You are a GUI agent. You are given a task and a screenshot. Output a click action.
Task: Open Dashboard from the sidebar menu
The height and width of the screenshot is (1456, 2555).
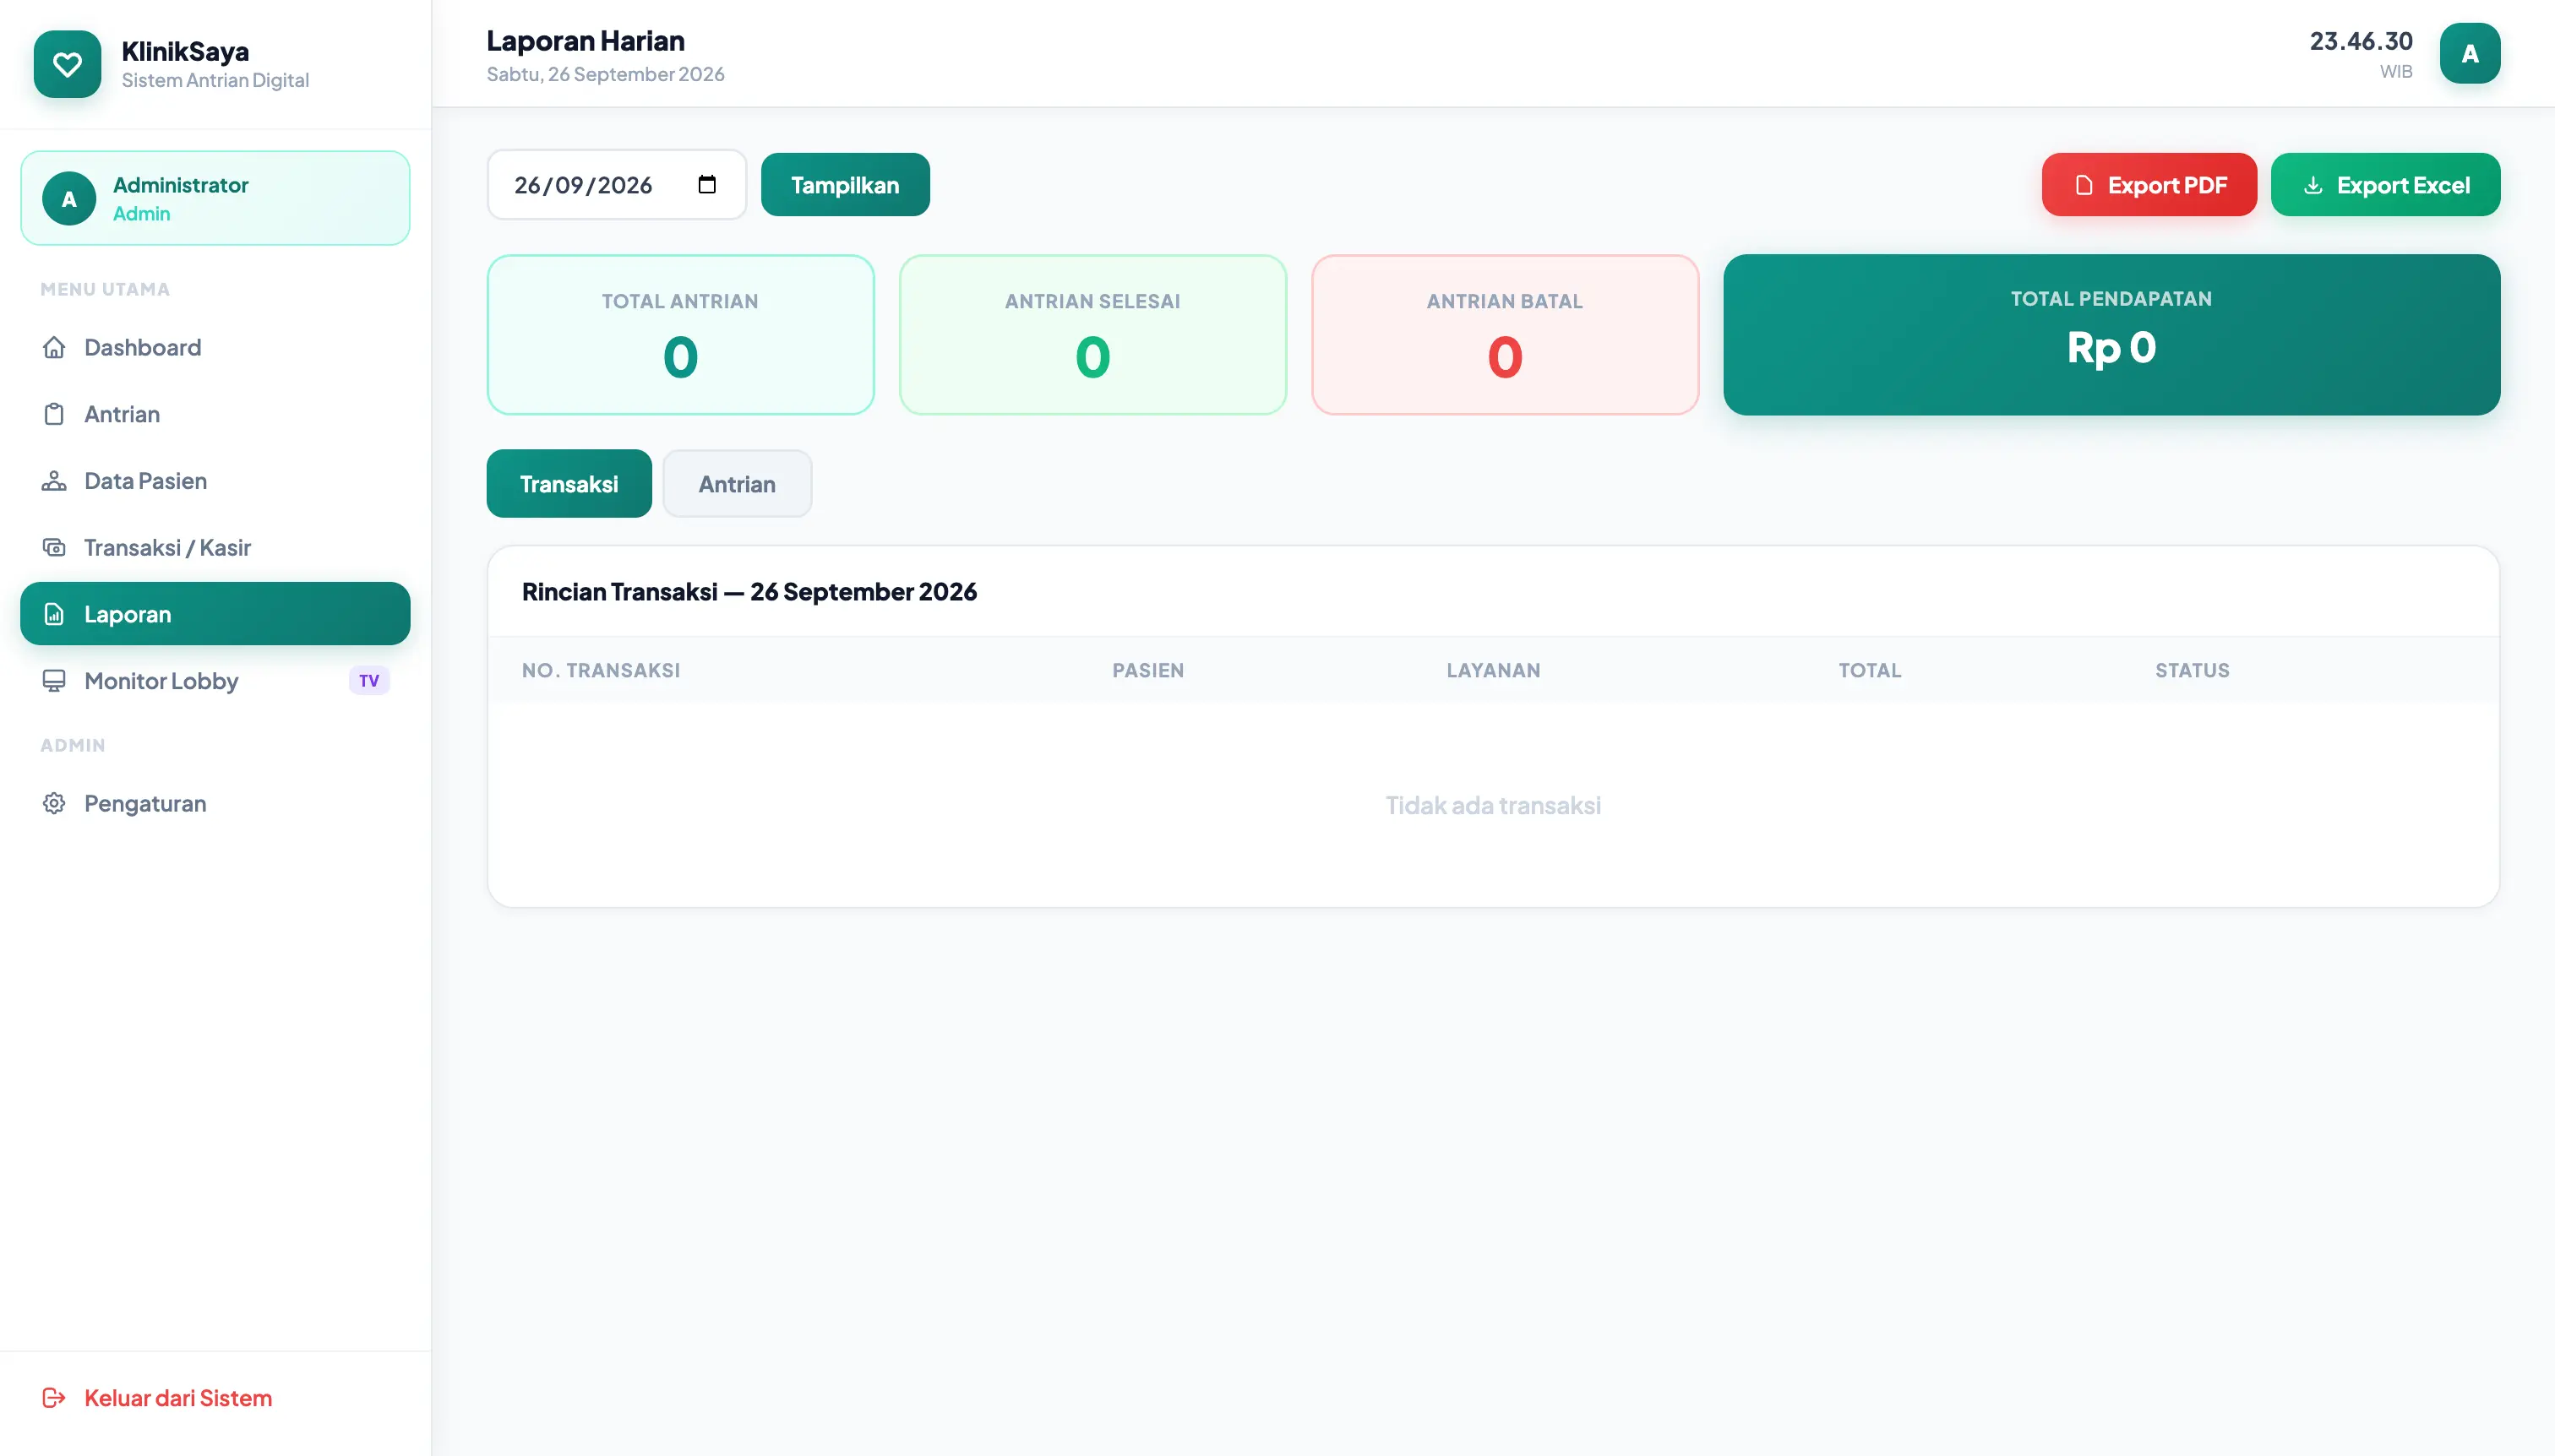pos(215,347)
